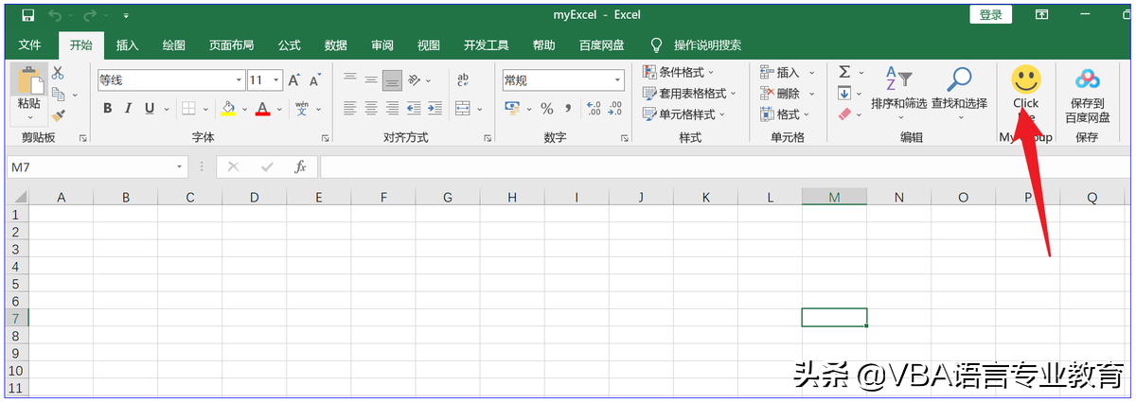Apply accounting number format icon

[512, 108]
